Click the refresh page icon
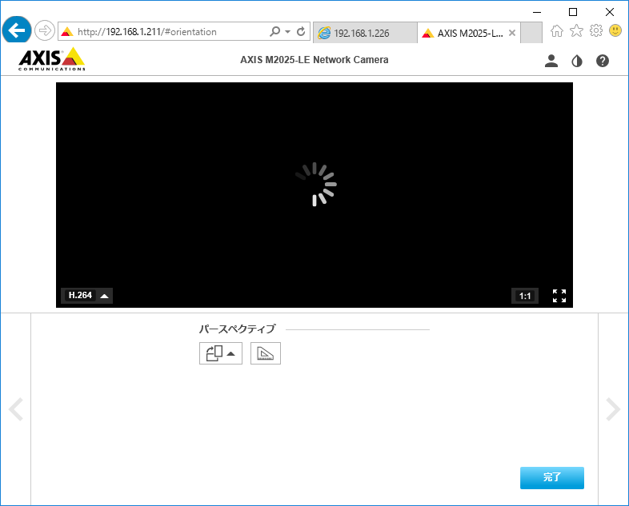629x506 pixels. [301, 31]
